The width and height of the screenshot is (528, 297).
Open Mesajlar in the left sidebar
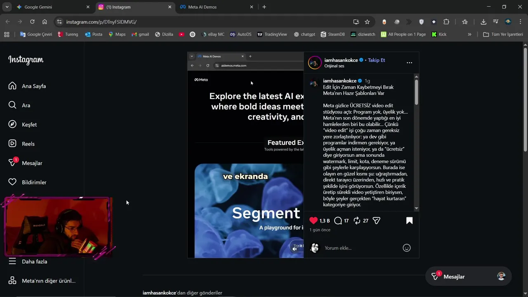coord(26,163)
